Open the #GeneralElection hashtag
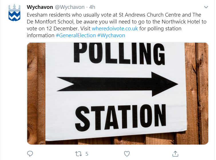The width and height of the screenshot is (216, 160). coord(76,35)
